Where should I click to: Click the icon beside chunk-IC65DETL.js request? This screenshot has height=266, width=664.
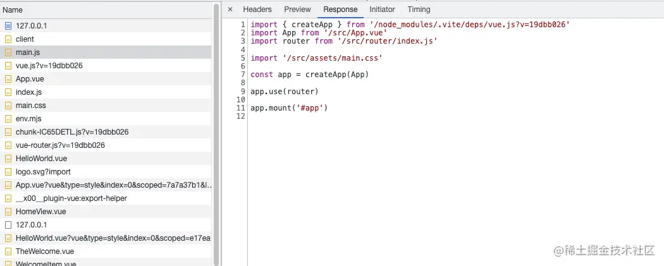click(x=8, y=132)
